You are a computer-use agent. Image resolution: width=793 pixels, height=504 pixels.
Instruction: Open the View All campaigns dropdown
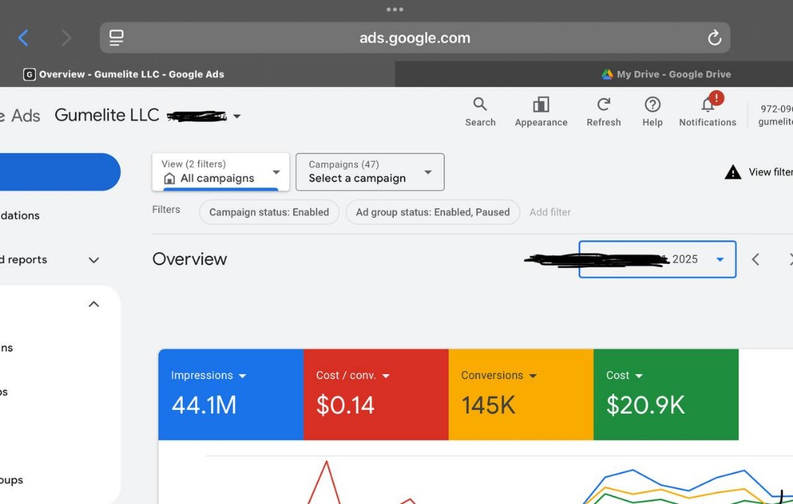[x=220, y=172]
